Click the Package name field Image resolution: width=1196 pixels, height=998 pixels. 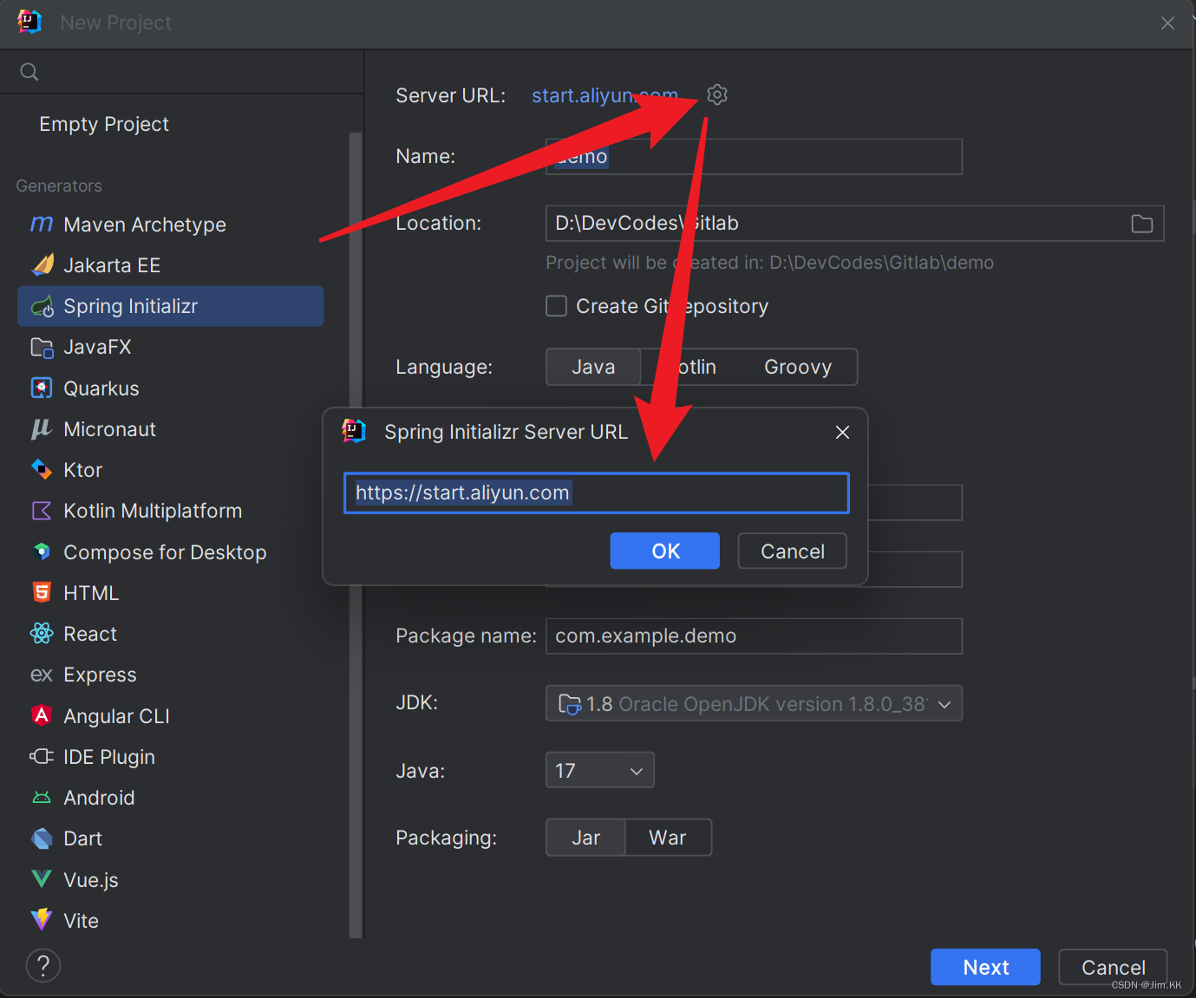(x=754, y=636)
